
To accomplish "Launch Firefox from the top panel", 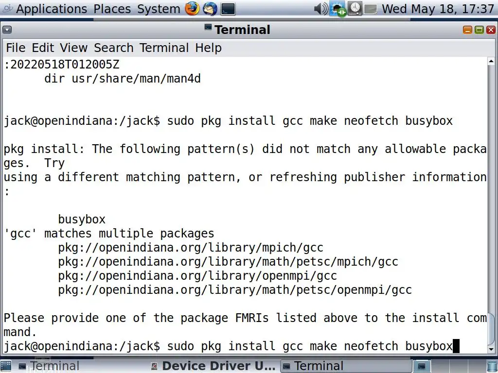I will [x=192, y=9].
